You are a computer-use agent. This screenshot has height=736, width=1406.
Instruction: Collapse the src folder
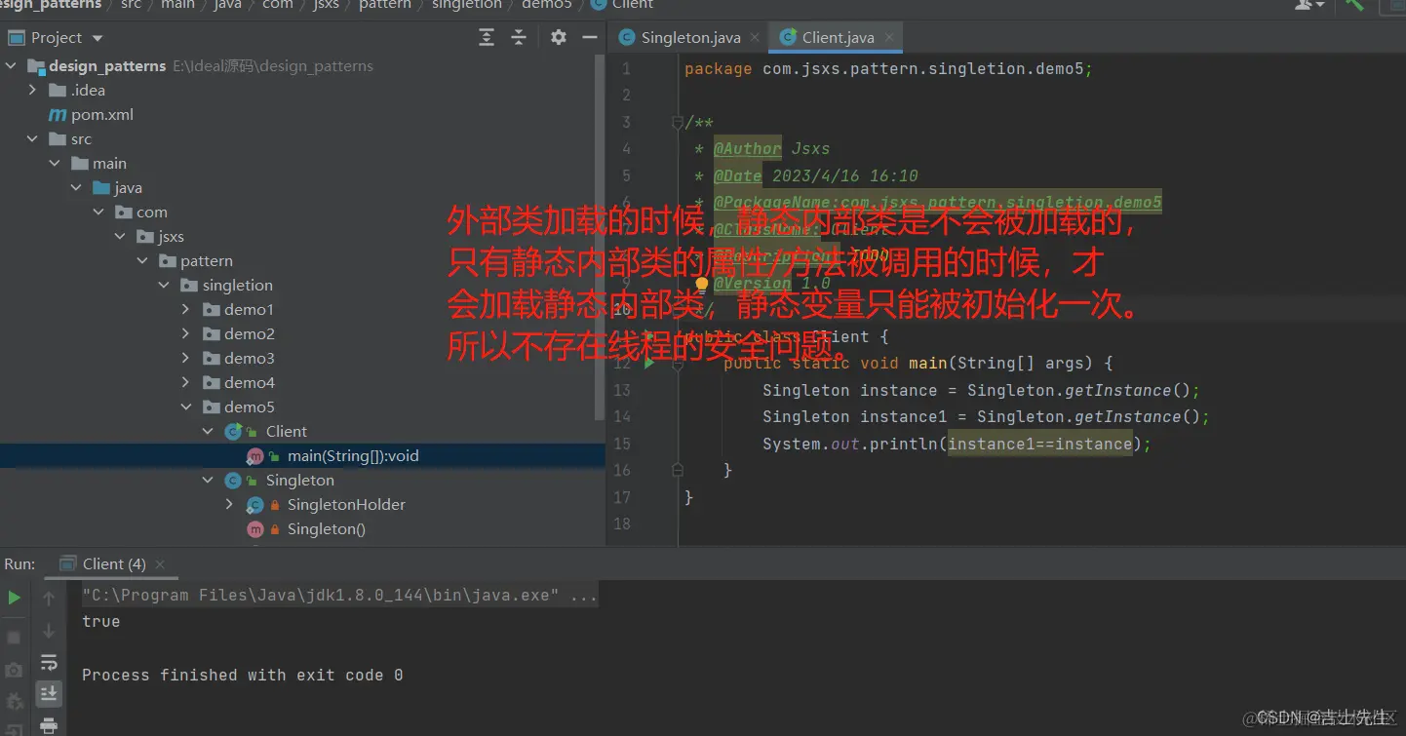(33, 138)
